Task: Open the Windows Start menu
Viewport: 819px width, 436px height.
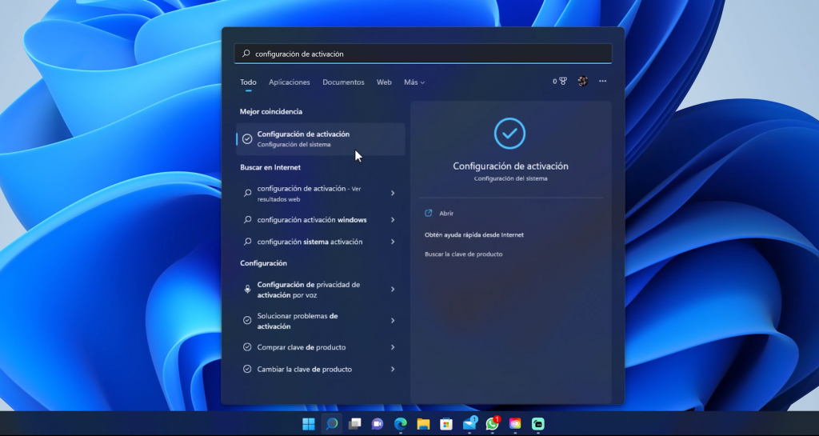Action: click(x=309, y=424)
